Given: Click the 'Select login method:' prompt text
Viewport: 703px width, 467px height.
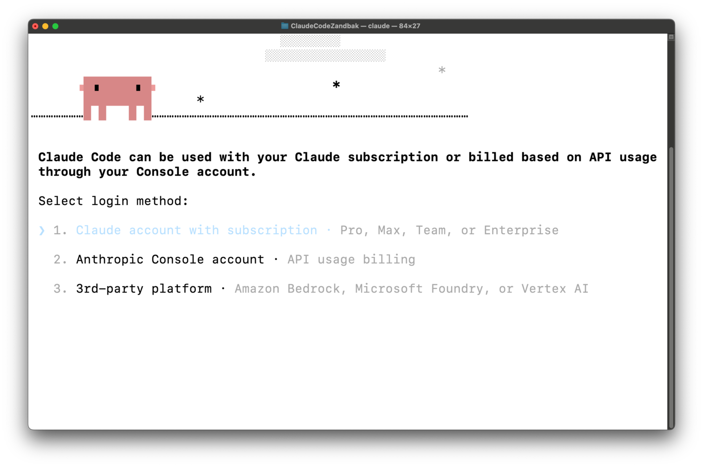Looking at the screenshot, I should 113,201.
